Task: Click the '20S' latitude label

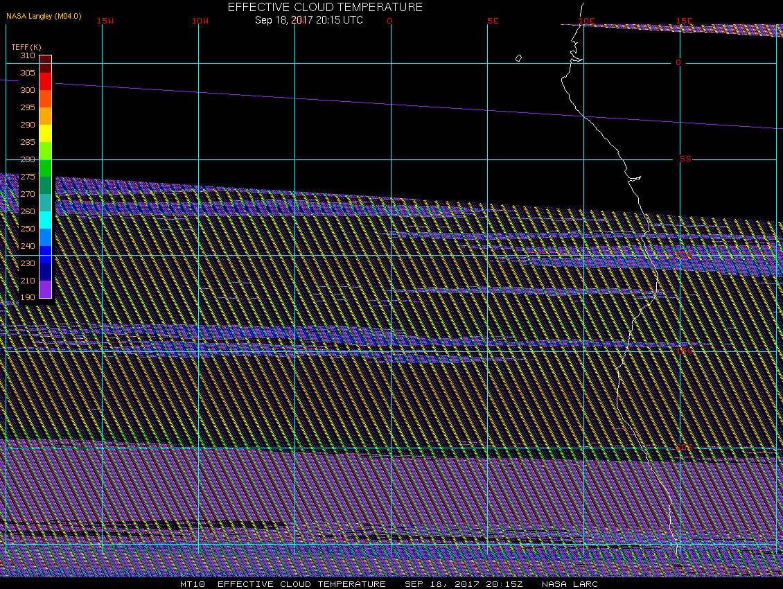Action: pyautogui.click(x=685, y=447)
